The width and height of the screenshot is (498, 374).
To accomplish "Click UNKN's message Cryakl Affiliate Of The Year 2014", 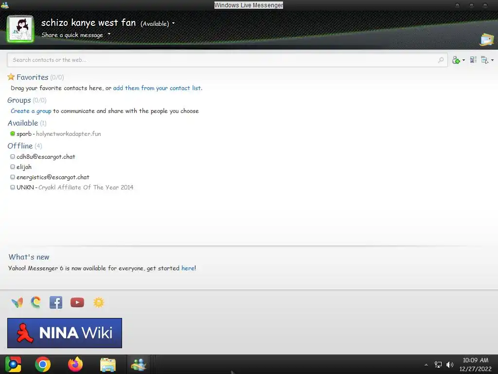I will [x=86, y=187].
